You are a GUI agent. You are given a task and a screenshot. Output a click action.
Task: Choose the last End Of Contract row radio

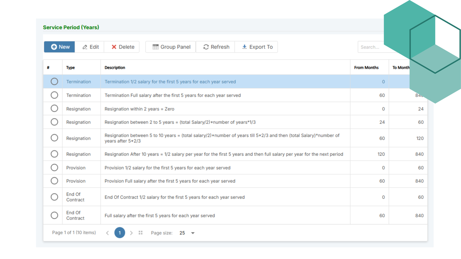[x=54, y=216]
